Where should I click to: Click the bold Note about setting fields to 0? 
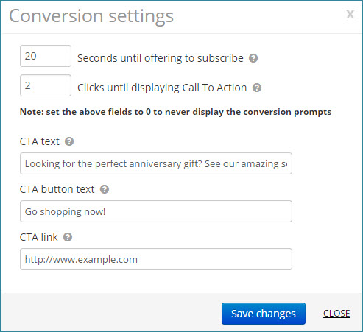[175, 112]
